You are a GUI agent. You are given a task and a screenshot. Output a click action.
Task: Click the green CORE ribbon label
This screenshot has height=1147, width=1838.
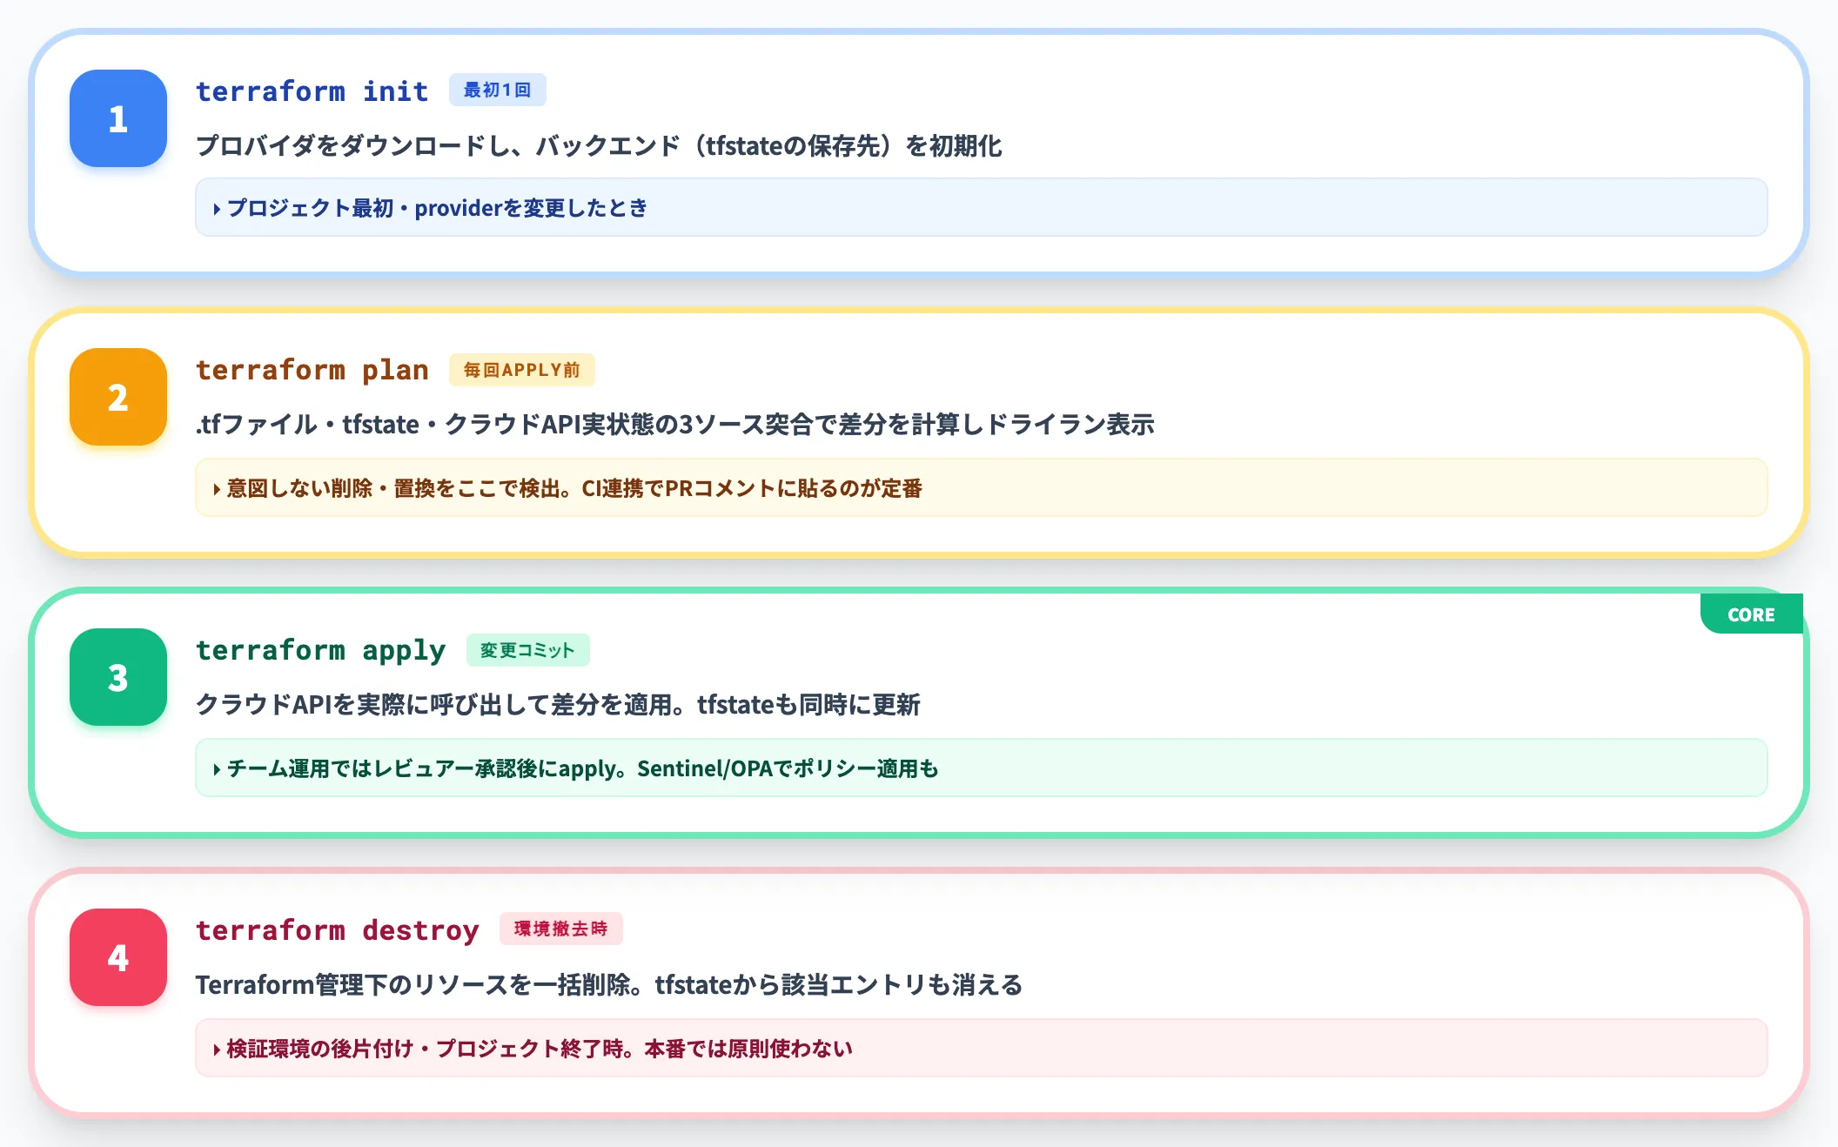1751,614
